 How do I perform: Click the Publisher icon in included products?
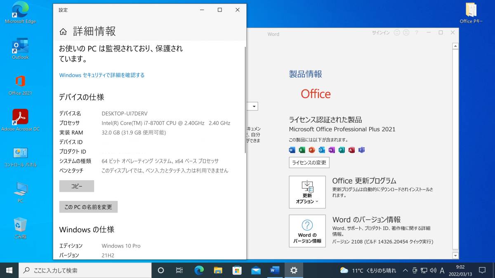tap(342, 150)
